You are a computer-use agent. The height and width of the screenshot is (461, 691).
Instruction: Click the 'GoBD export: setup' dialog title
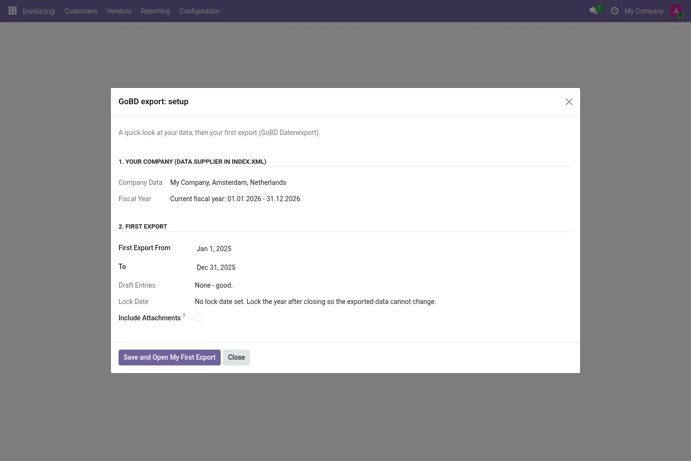point(154,101)
